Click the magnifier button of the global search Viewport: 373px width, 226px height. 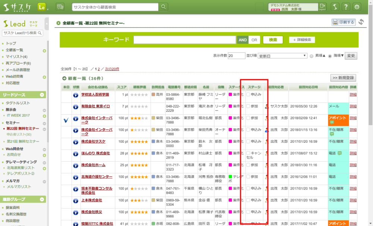tap(163, 7)
